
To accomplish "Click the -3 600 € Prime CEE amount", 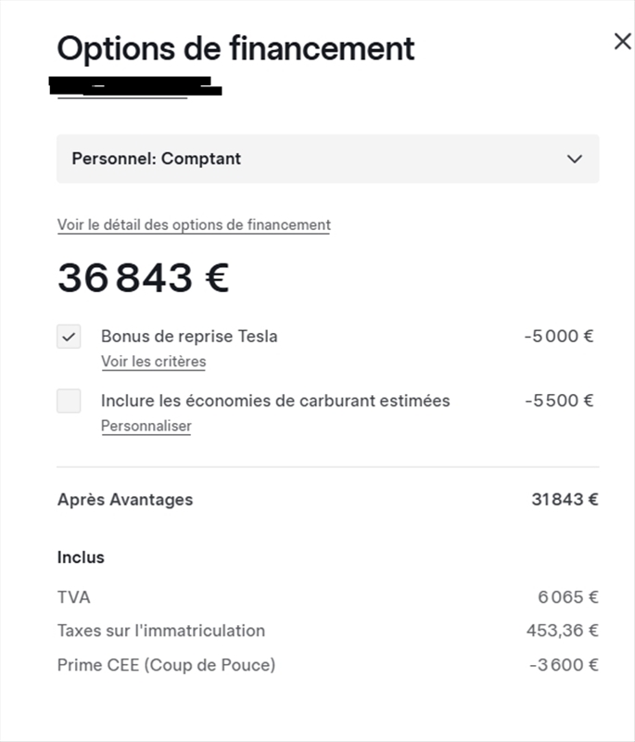I will [565, 663].
